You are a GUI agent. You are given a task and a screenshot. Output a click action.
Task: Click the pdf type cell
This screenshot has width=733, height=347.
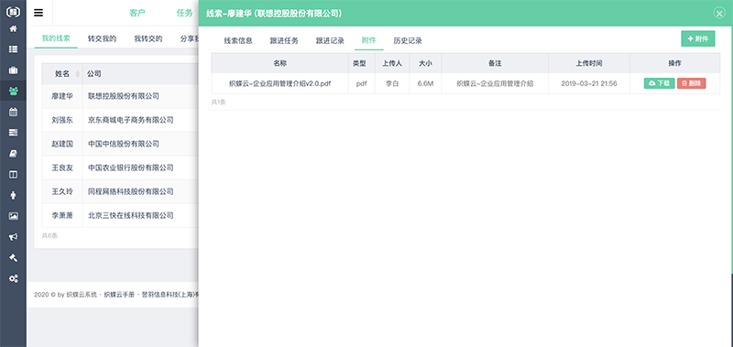[x=361, y=83]
